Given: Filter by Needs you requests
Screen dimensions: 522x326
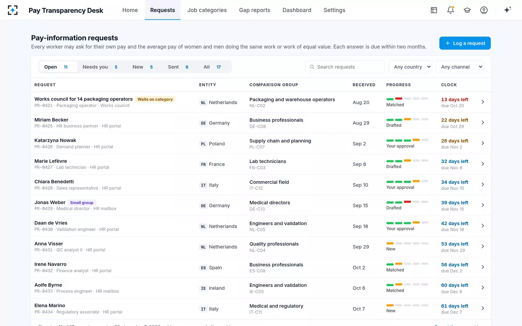Looking at the screenshot, I should (x=100, y=67).
